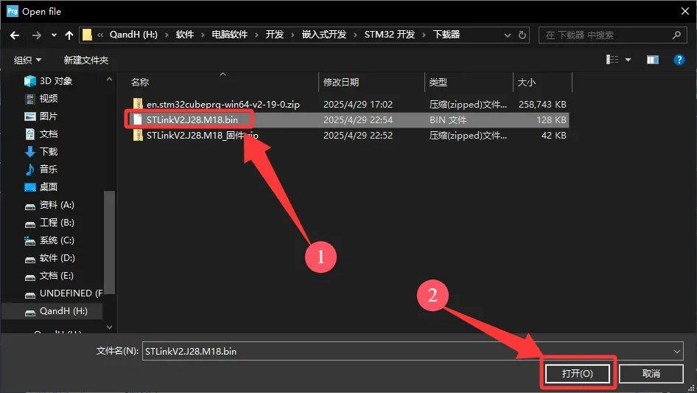Click the 取消 button
697x393 pixels.
point(651,374)
